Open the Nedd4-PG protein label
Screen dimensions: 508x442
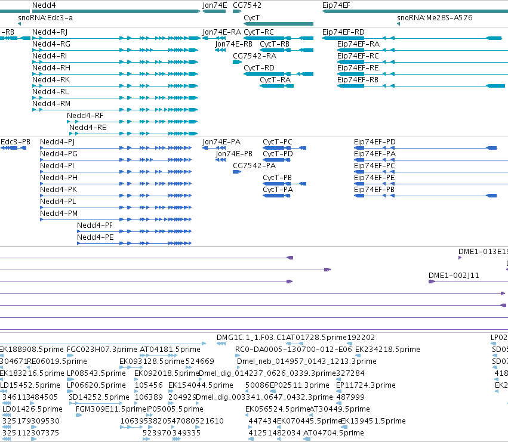pos(59,154)
